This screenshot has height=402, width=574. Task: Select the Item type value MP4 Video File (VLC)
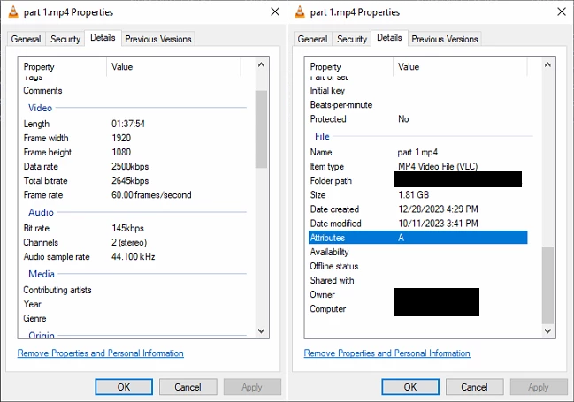(x=438, y=167)
